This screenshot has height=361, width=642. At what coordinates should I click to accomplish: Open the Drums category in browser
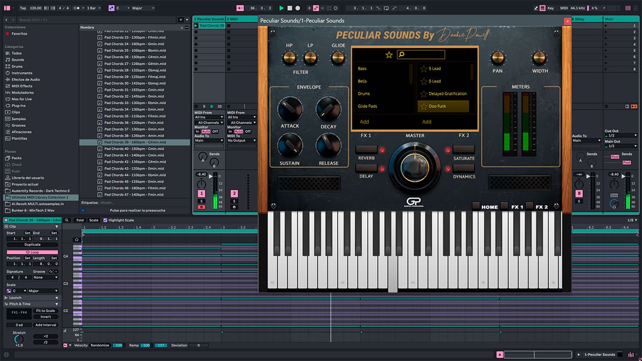[17, 66]
